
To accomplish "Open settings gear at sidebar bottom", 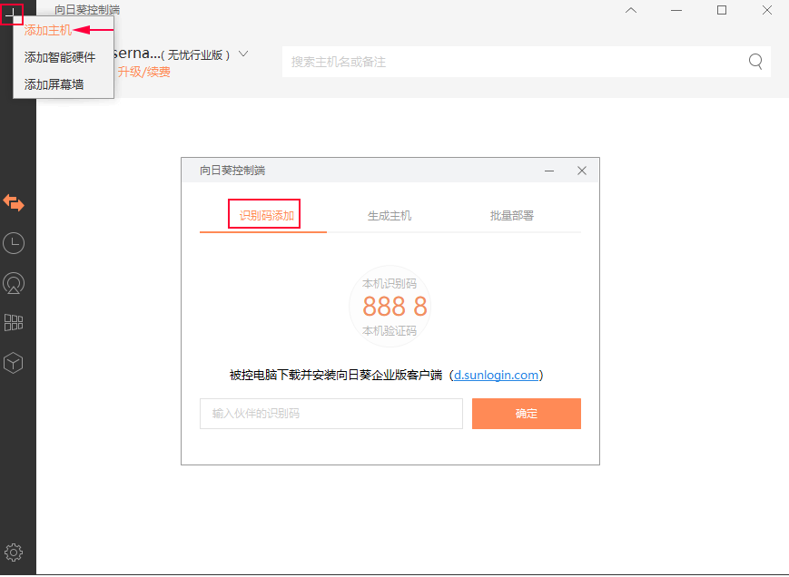I will click(14, 553).
